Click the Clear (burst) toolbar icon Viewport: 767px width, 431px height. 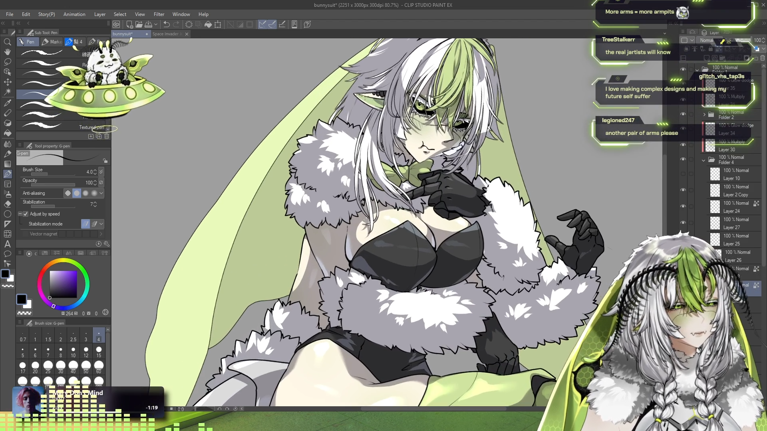tap(189, 24)
